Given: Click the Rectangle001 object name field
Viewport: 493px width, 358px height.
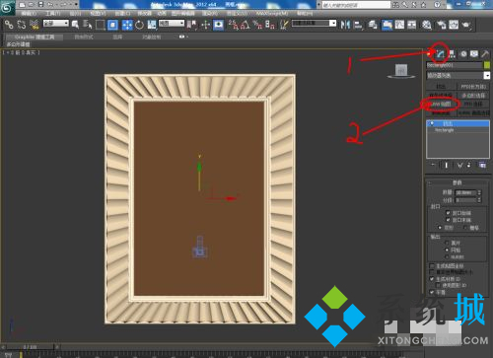Looking at the screenshot, I should click(455, 65).
